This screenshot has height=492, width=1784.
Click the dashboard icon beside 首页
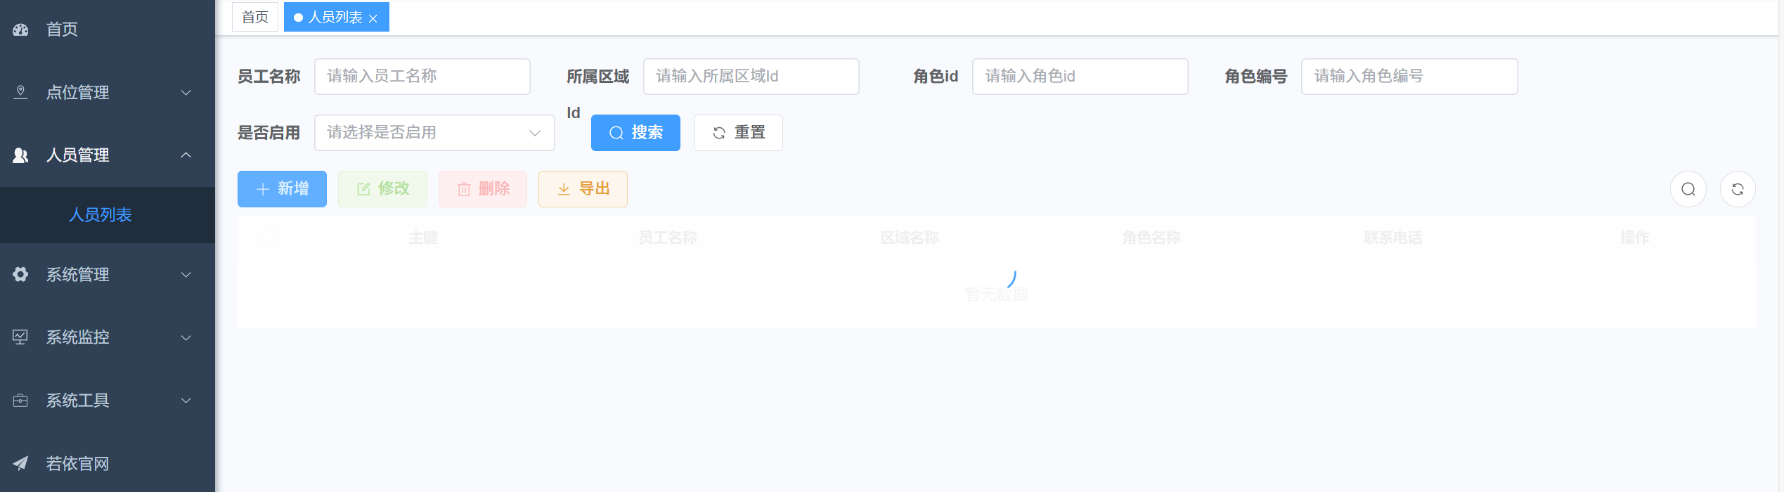[x=20, y=30]
